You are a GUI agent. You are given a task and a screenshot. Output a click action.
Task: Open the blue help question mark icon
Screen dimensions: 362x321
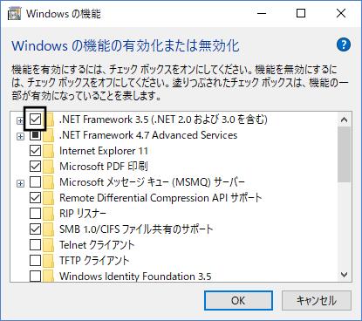[x=343, y=44]
